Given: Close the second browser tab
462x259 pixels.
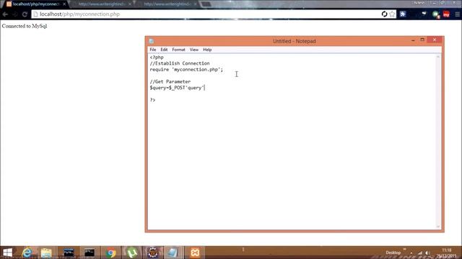Looking at the screenshot, I should click(130, 4).
